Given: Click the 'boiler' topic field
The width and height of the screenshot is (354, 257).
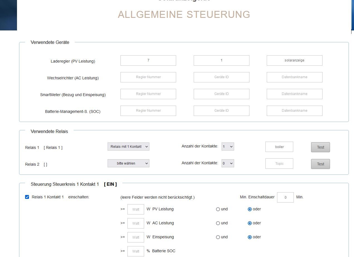Looking at the screenshot, I should [x=279, y=147].
